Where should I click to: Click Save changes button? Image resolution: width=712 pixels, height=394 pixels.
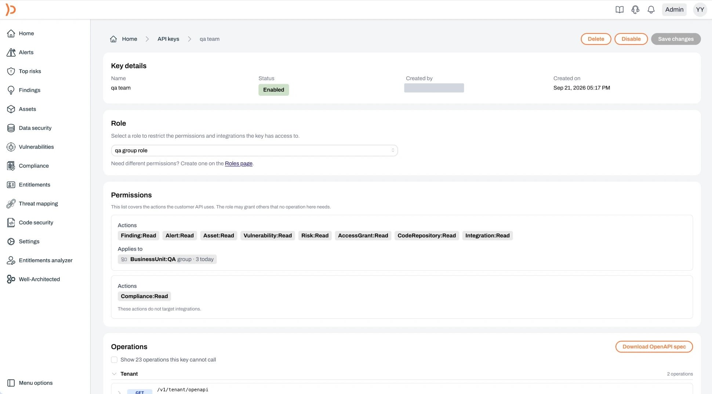tap(676, 39)
